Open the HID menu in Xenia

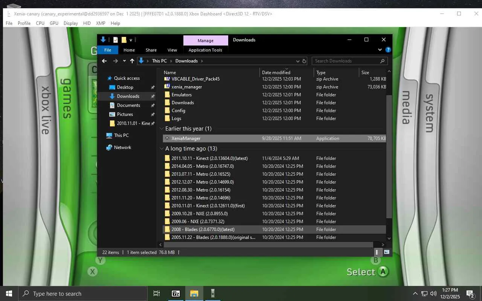click(87, 23)
